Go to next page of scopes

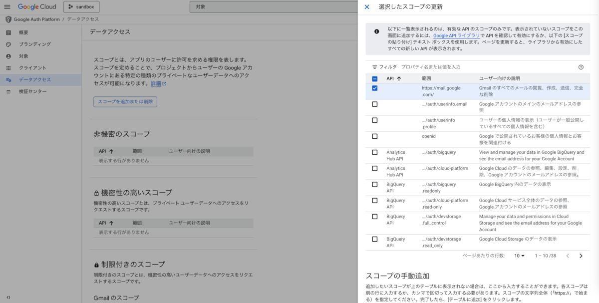581,256
